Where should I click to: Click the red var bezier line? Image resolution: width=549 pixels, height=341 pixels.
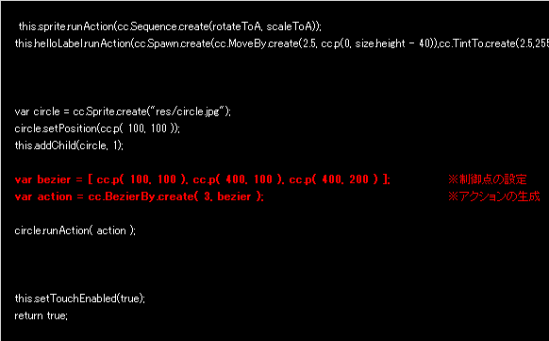[203, 179]
